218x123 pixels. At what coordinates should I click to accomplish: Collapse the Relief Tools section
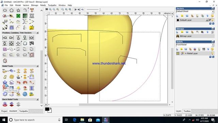[x=37, y=66]
